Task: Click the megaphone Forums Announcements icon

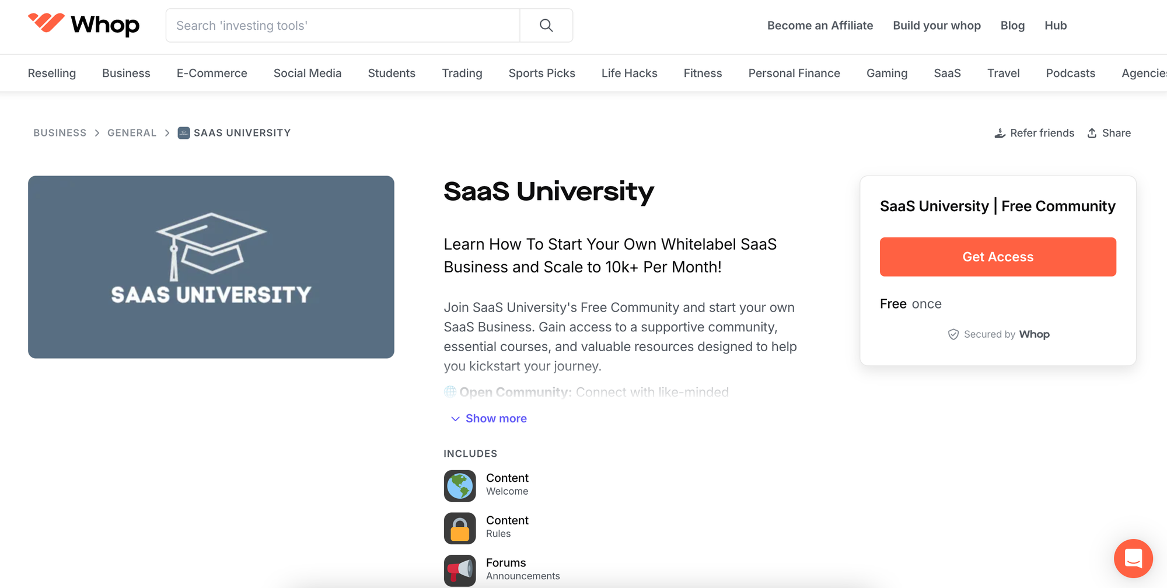Action: (x=460, y=570)
